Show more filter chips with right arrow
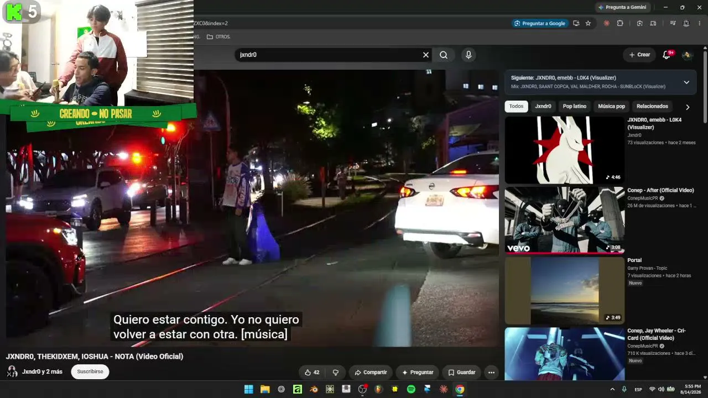This screenshot has width=708, height=398. 688,107
